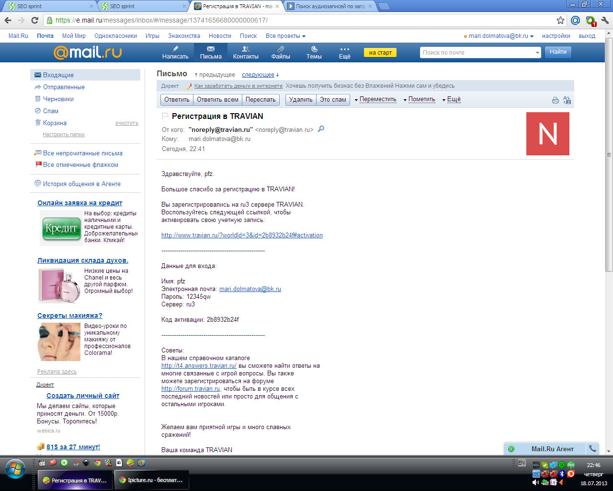Click the Удалить button
The image size is (613, 491).
coord(301,100)
